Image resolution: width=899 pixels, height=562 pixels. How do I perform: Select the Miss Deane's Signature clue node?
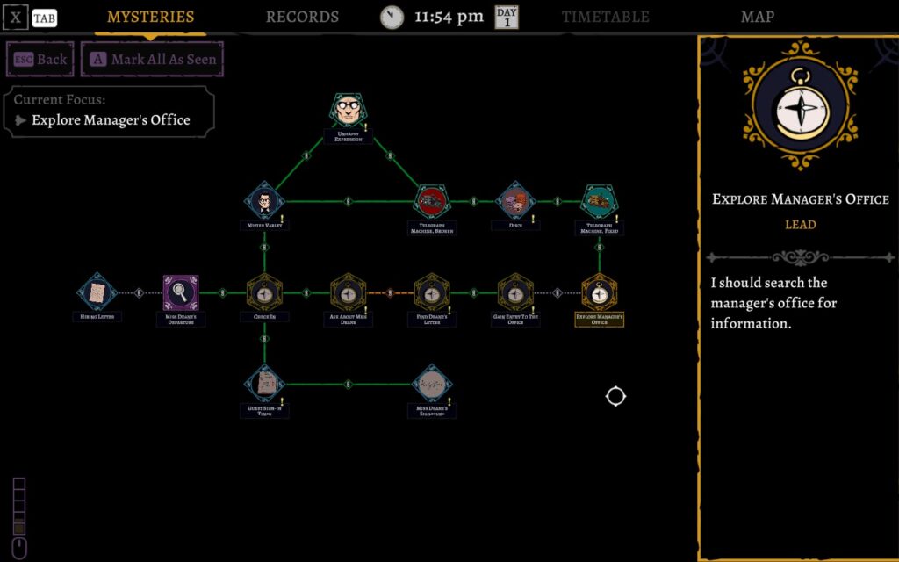coord(432,384)
